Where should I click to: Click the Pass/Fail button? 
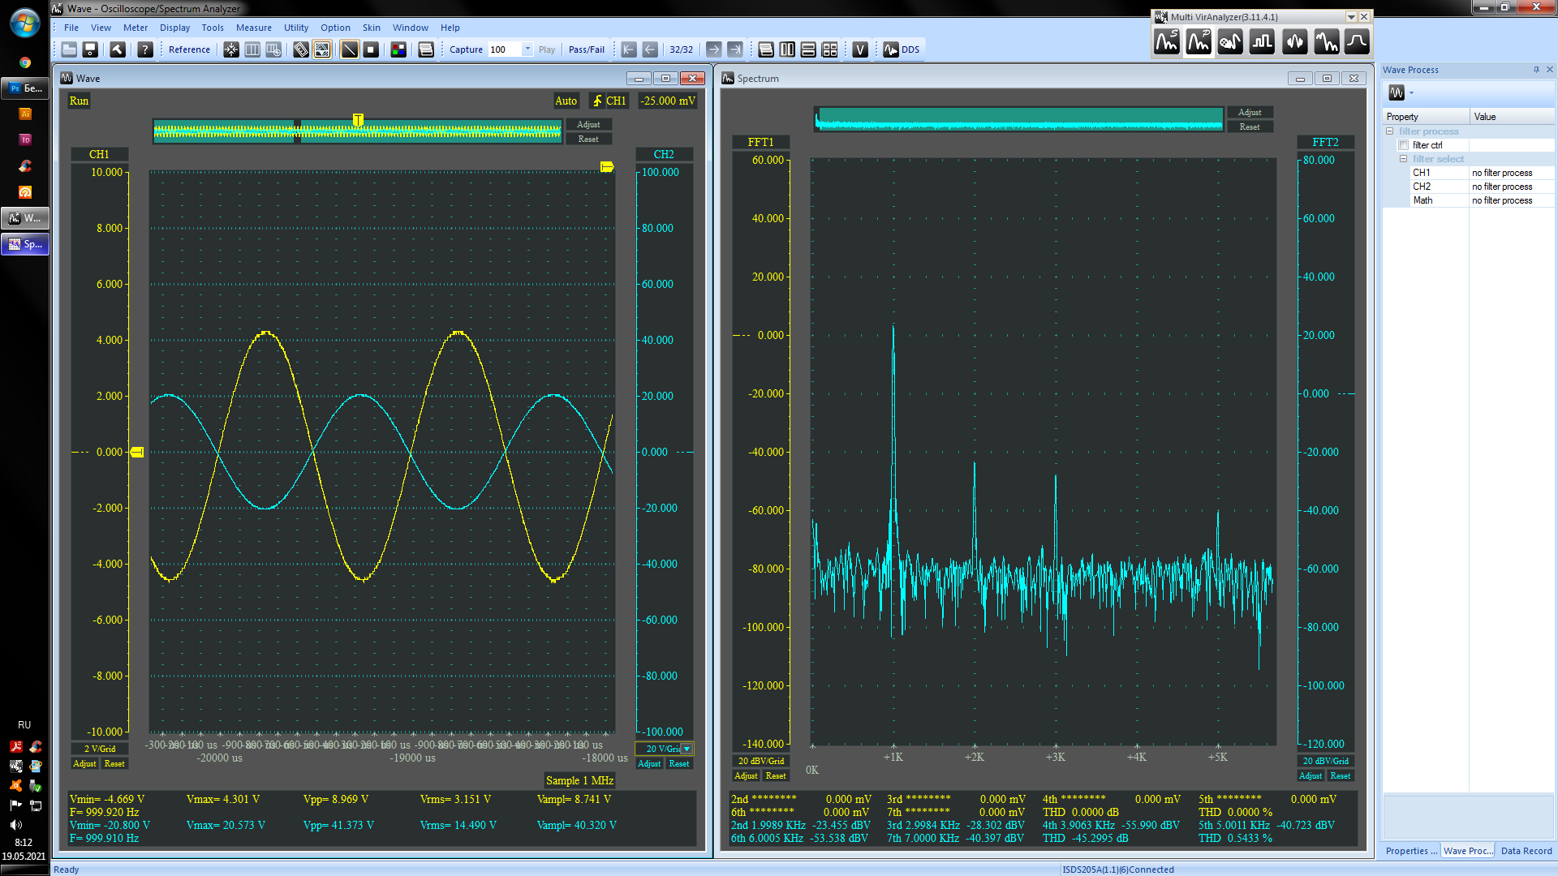click(586, 49)
